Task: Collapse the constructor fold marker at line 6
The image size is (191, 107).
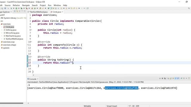Action: [31, 30]
